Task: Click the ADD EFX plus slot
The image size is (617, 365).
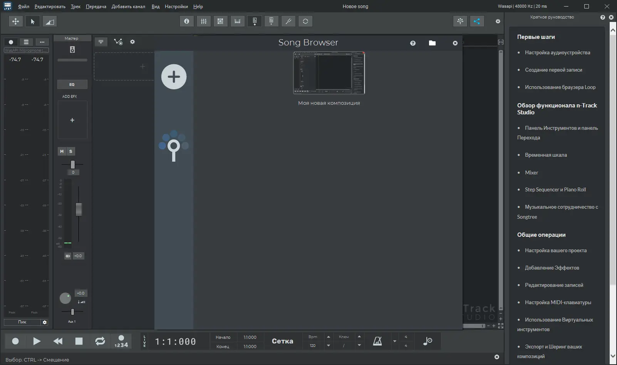Action: coord(72,120)
